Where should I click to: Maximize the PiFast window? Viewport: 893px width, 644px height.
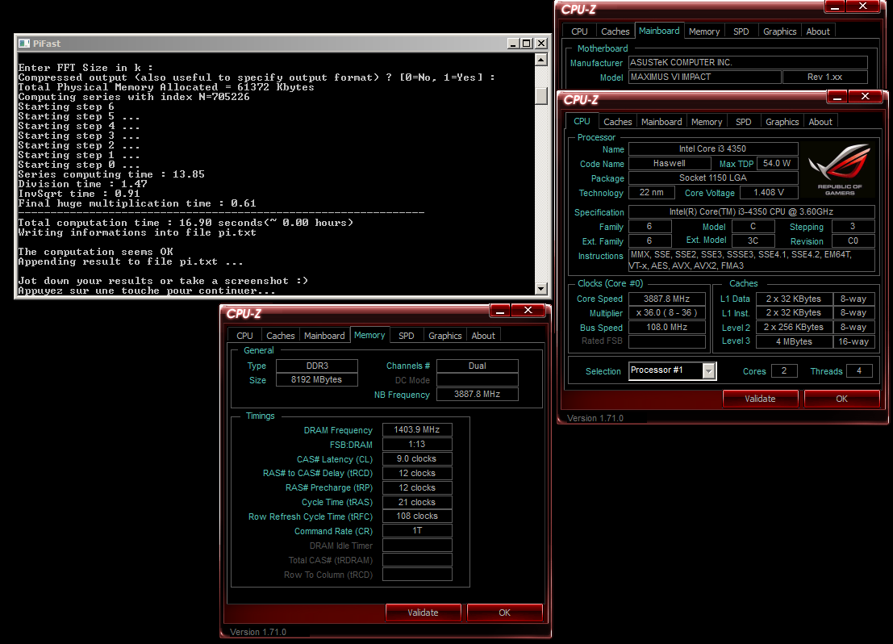click(527, 44)
